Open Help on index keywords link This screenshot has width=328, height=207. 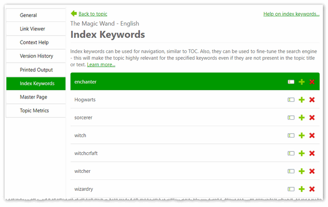(x=291, y=14)
